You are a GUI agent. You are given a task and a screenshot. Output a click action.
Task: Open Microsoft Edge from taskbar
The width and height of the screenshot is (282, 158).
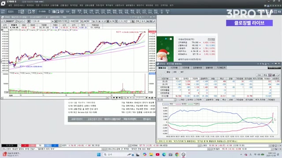(164, 154)
